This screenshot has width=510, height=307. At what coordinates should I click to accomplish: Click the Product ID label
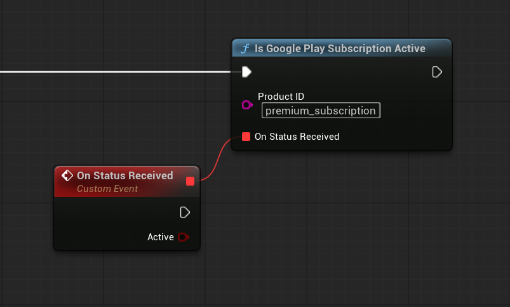tap(281, 97)
